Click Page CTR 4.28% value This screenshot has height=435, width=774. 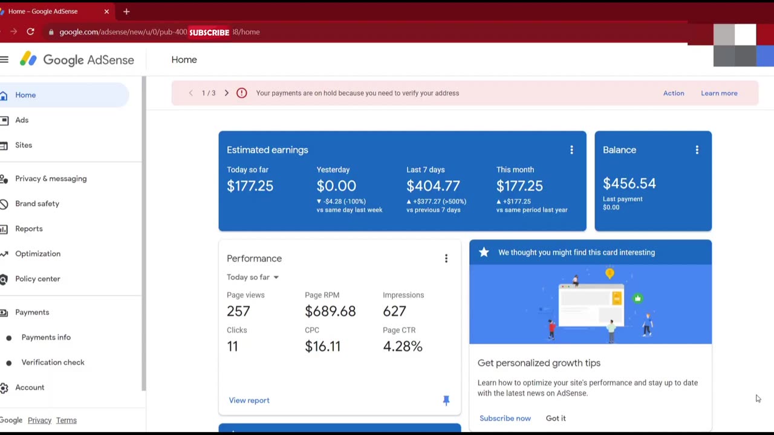402,346
